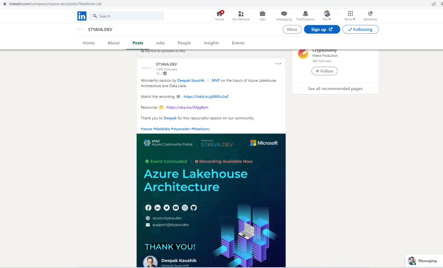
Task: Open the lnkd.in recording link
Action: [206, 97]
